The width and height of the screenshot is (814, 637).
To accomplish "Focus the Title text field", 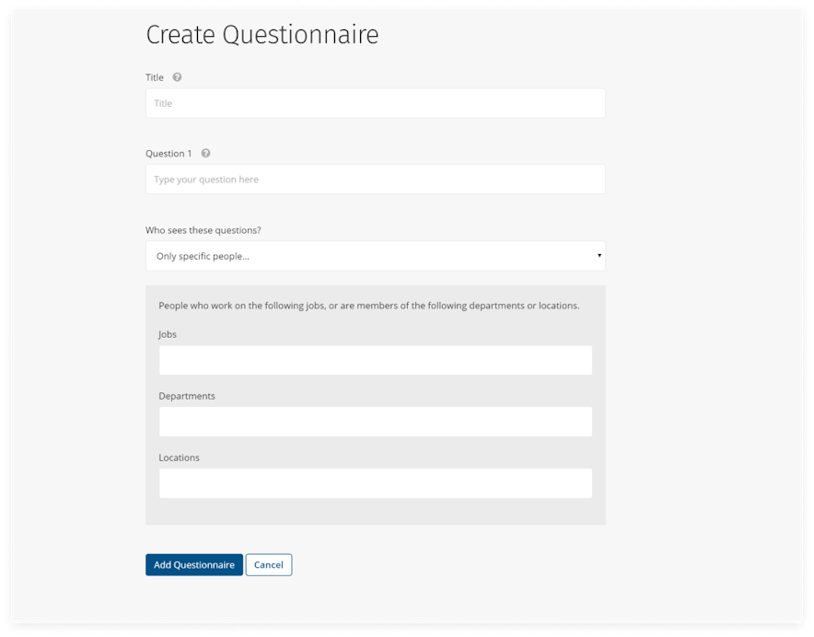I will tap(375, 103).
